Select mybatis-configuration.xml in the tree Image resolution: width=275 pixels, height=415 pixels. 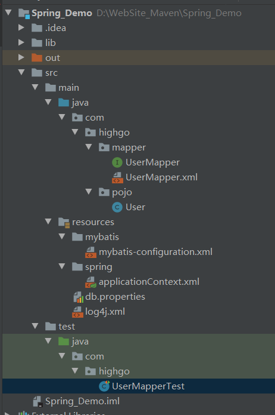point(155,252)
